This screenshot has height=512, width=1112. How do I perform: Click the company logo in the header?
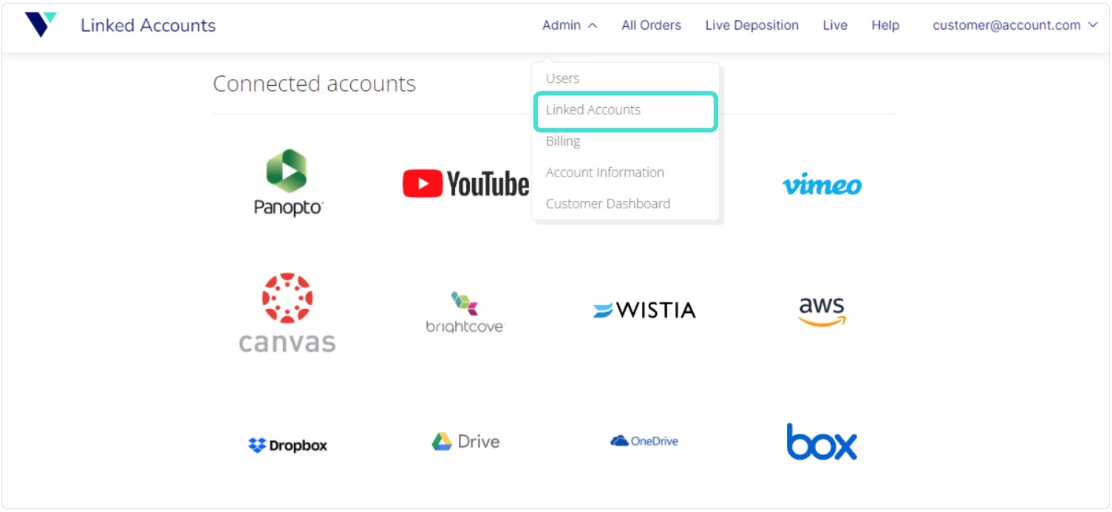[41, 24]
